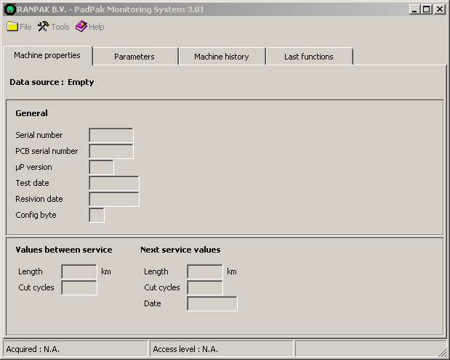Click the Test date field
450x360 pixels.
pos(114,184)
